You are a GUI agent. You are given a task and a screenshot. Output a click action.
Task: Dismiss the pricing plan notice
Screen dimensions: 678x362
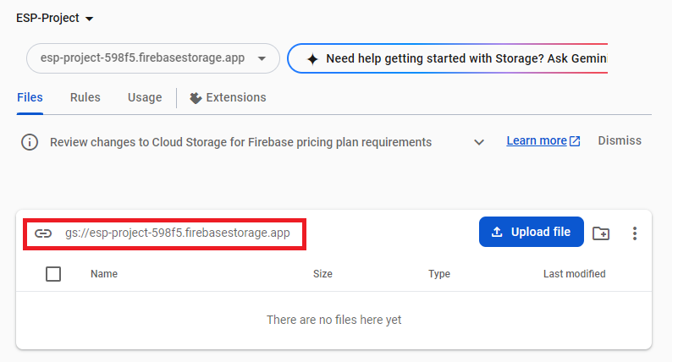pyautogui.click(x=620, y=141)
